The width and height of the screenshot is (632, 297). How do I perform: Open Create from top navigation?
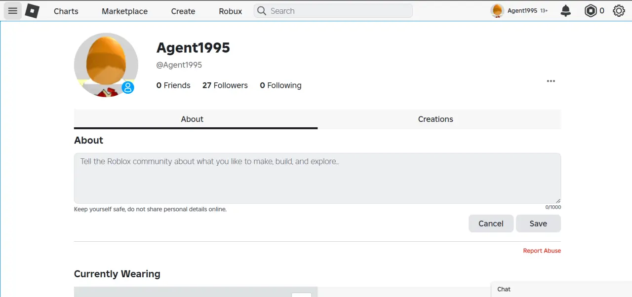pyautogui.click(x=183, y=11)
